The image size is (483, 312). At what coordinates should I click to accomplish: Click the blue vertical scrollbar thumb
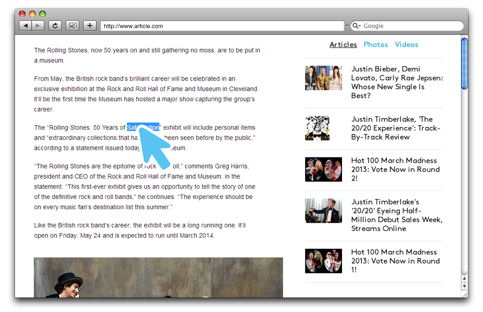tap(464, 63)
